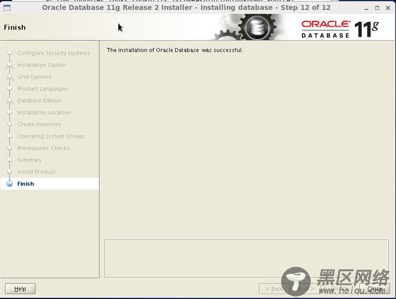
Task: Select Grid Options step
Action: (34, 77)
